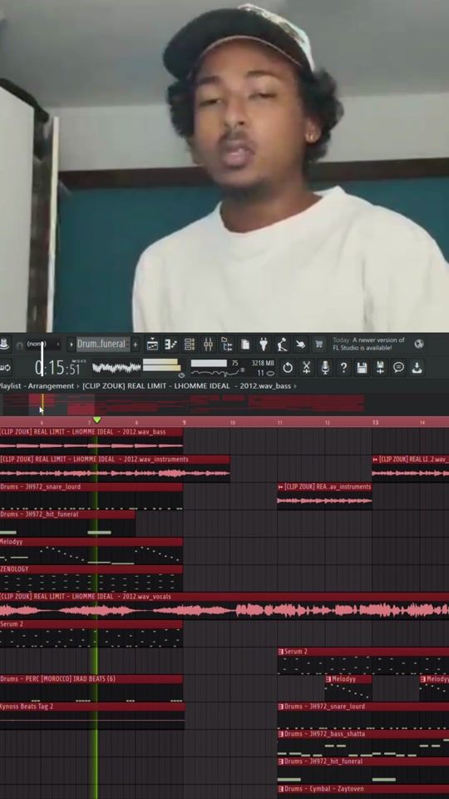Open undo history circular arrow icon

click(x=288, y=367)
